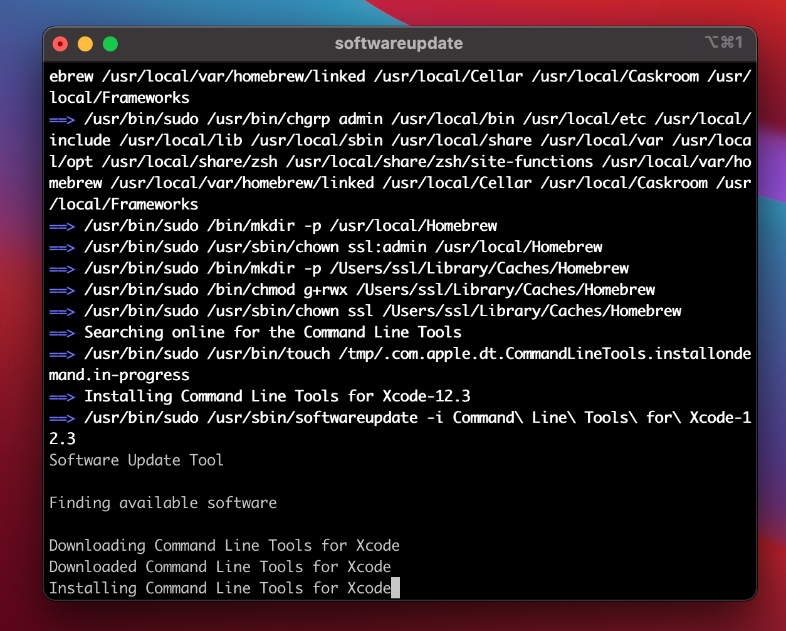Click the yellow minimize window button

click(x=85, y=44)
